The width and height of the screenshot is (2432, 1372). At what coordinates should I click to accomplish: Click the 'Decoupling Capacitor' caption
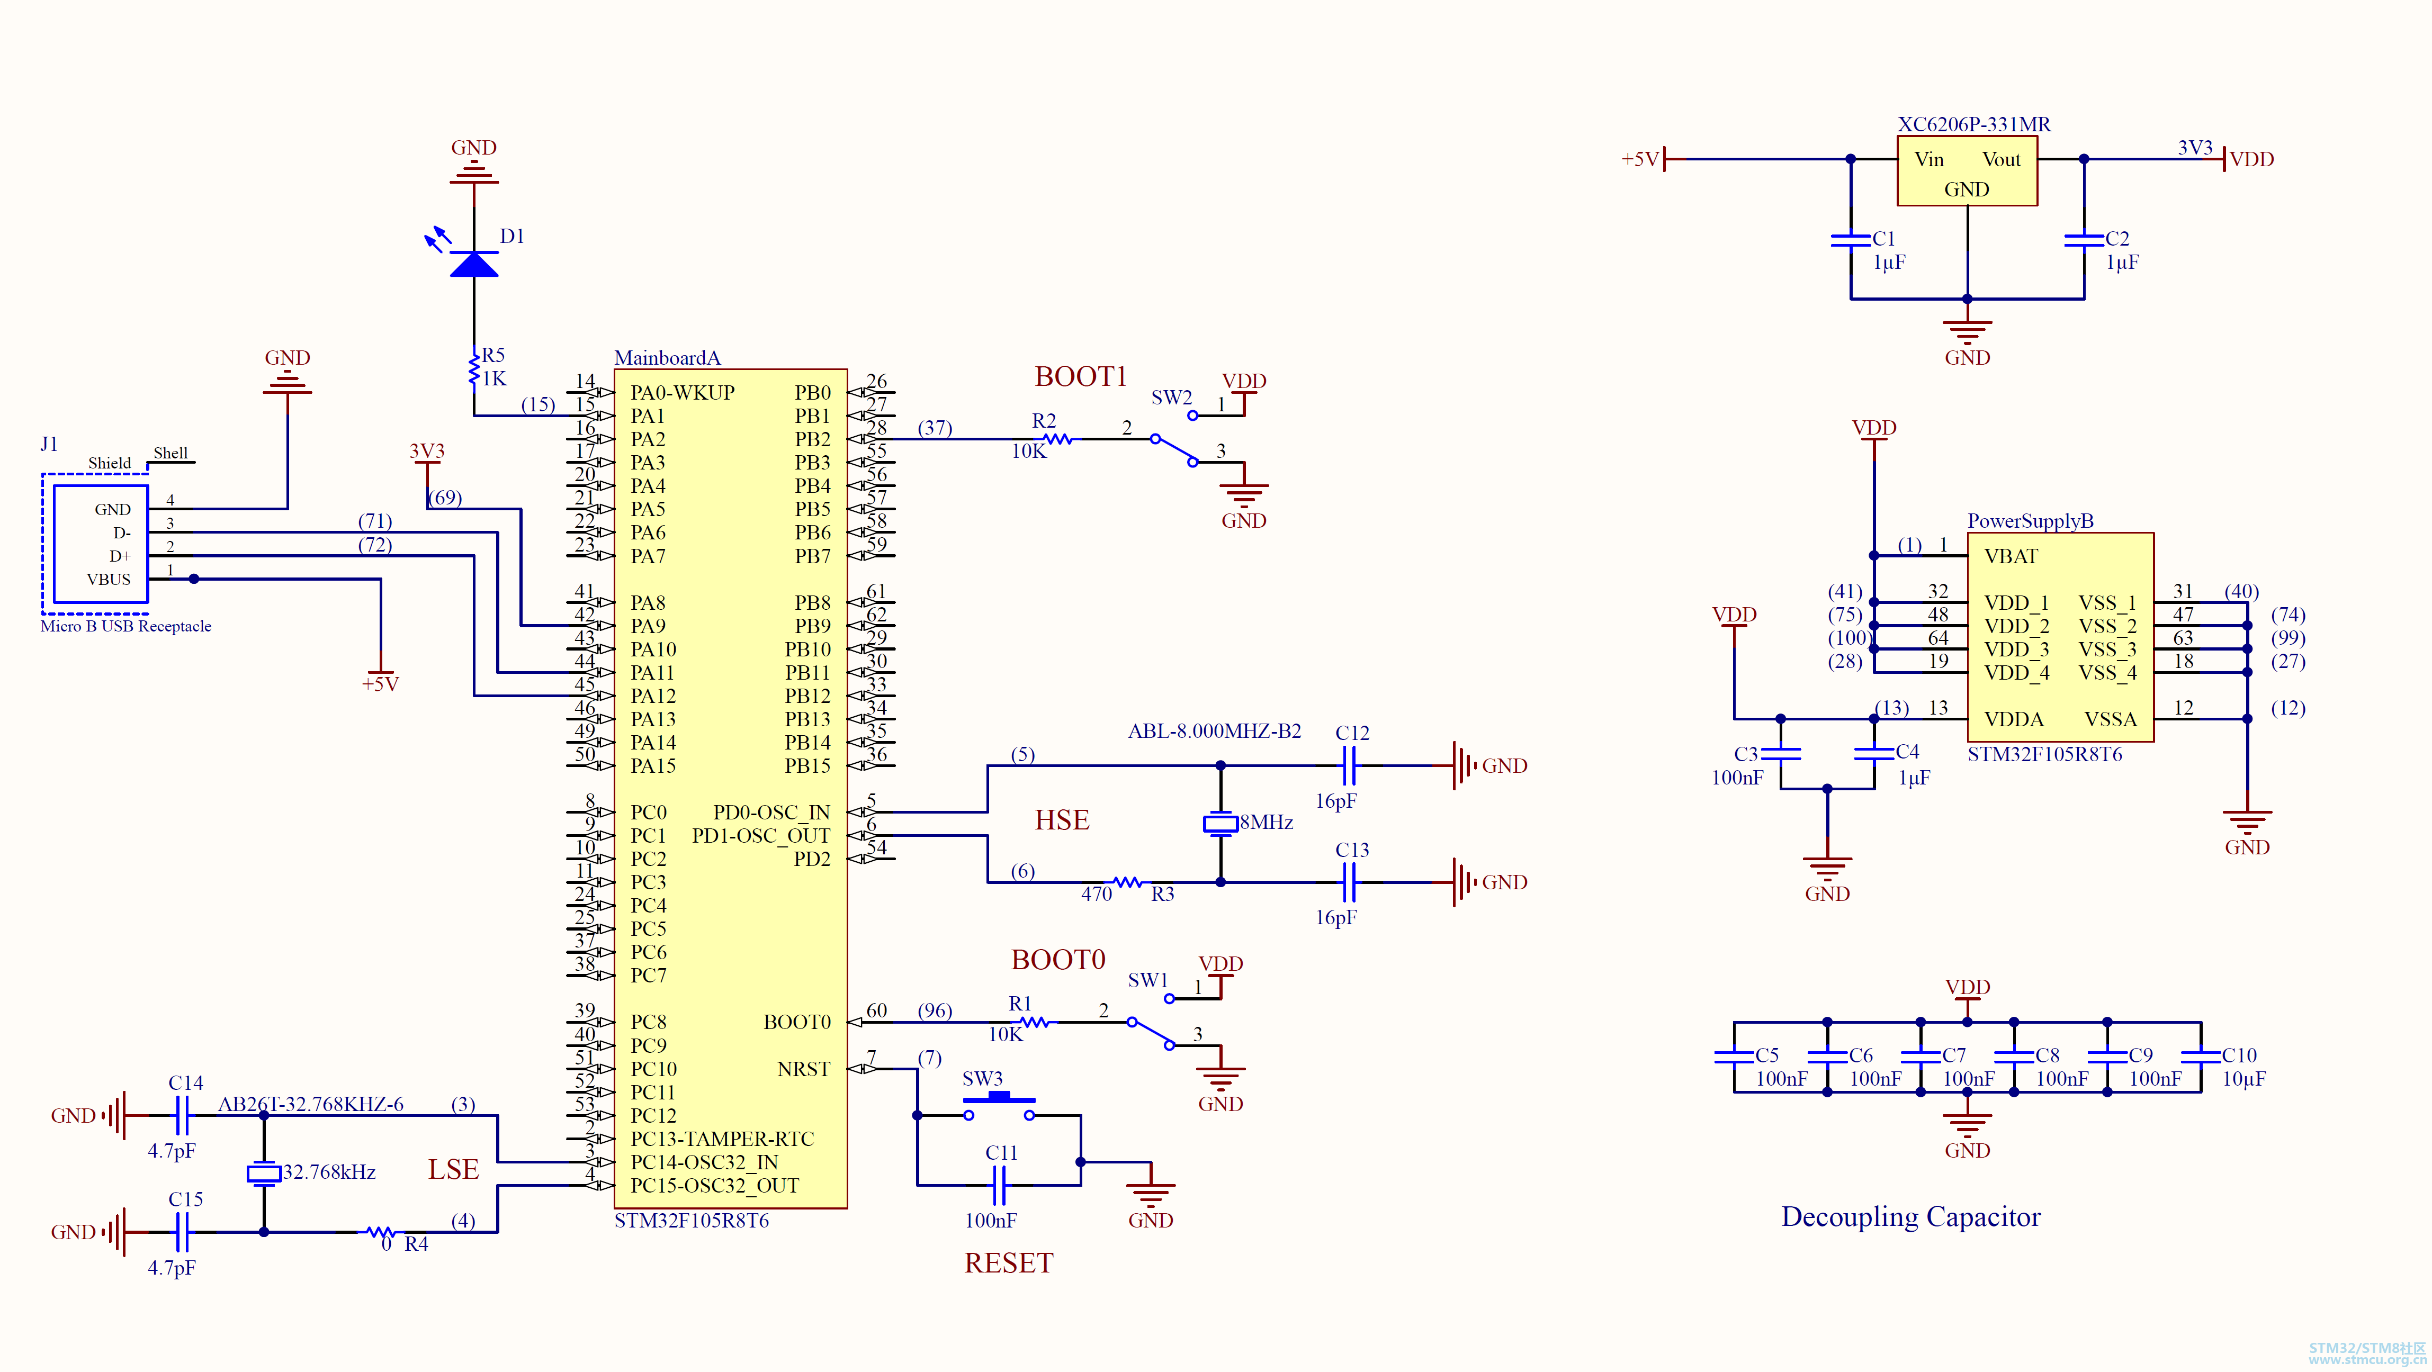1910,1217
